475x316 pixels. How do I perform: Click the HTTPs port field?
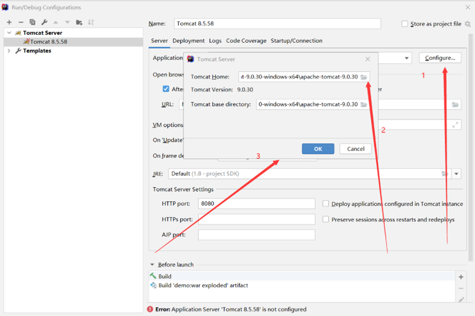tap(256, 219)
